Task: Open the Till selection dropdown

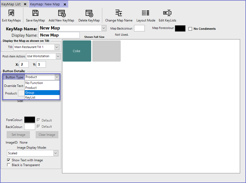Action: pyautogui.click(x=56, y=47)
